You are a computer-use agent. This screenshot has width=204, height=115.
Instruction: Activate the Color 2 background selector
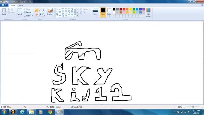[x=109, y=12]
